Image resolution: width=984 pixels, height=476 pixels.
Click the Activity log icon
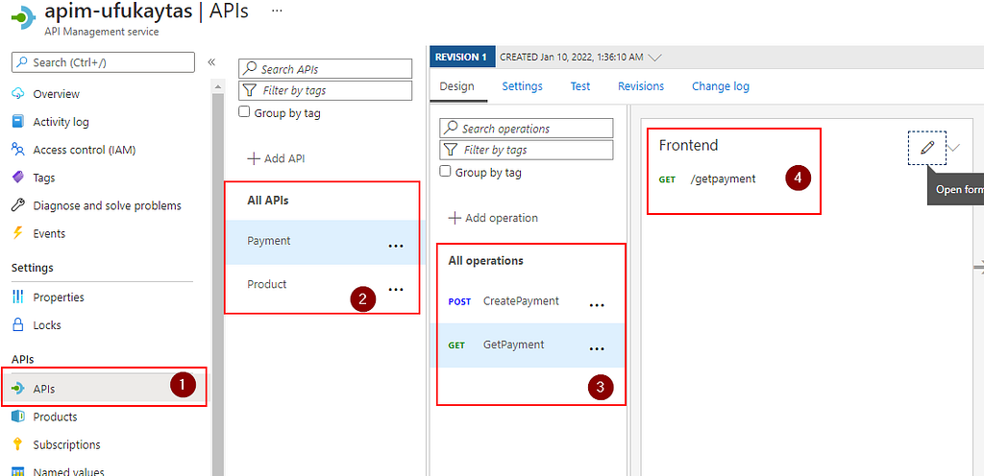[18, 122]
